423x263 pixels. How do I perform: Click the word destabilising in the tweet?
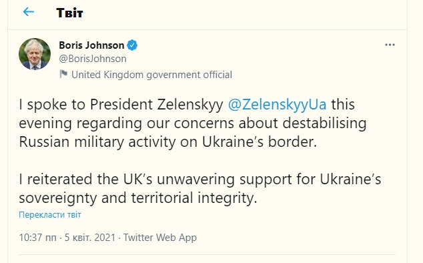coord(324,123)
